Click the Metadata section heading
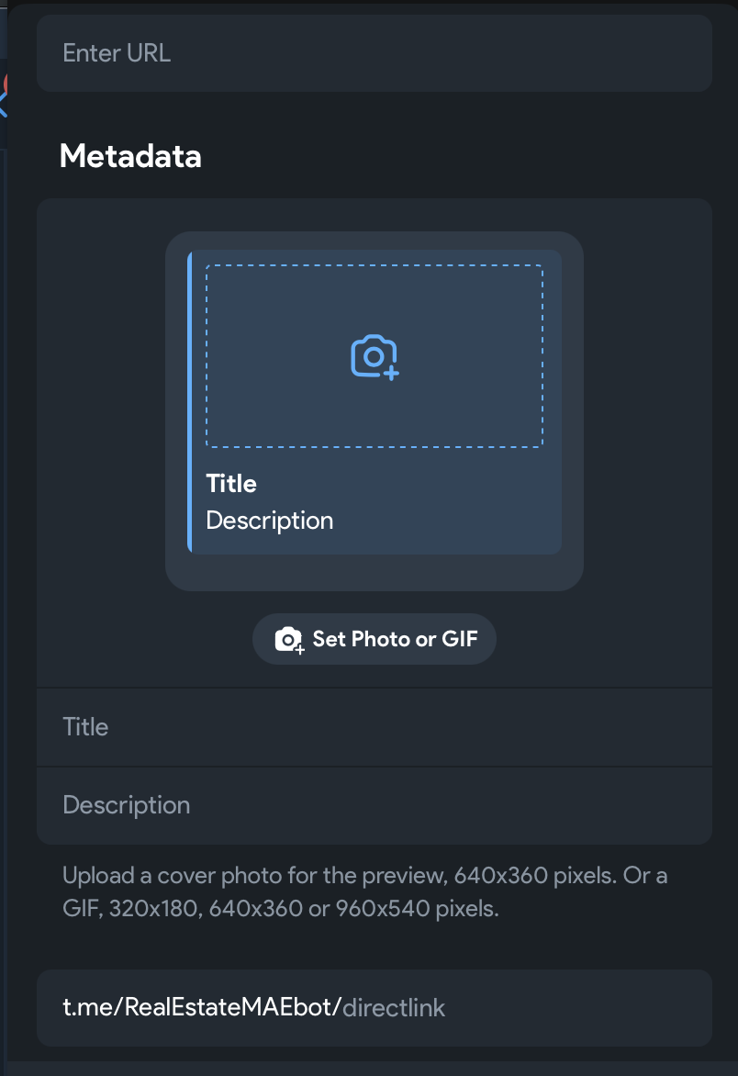The height and width of the screenshot is (1076, 738). [x=130, y=156]
